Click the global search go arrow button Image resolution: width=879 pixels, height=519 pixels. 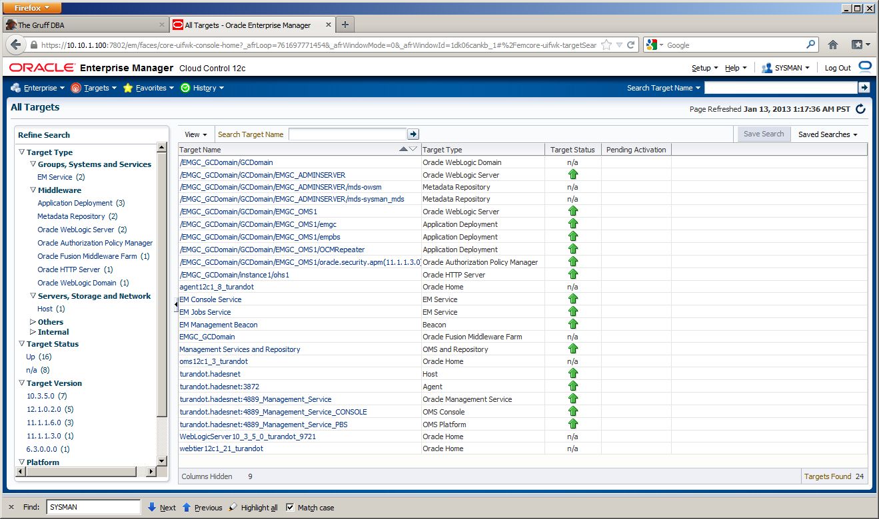[864, 88]
